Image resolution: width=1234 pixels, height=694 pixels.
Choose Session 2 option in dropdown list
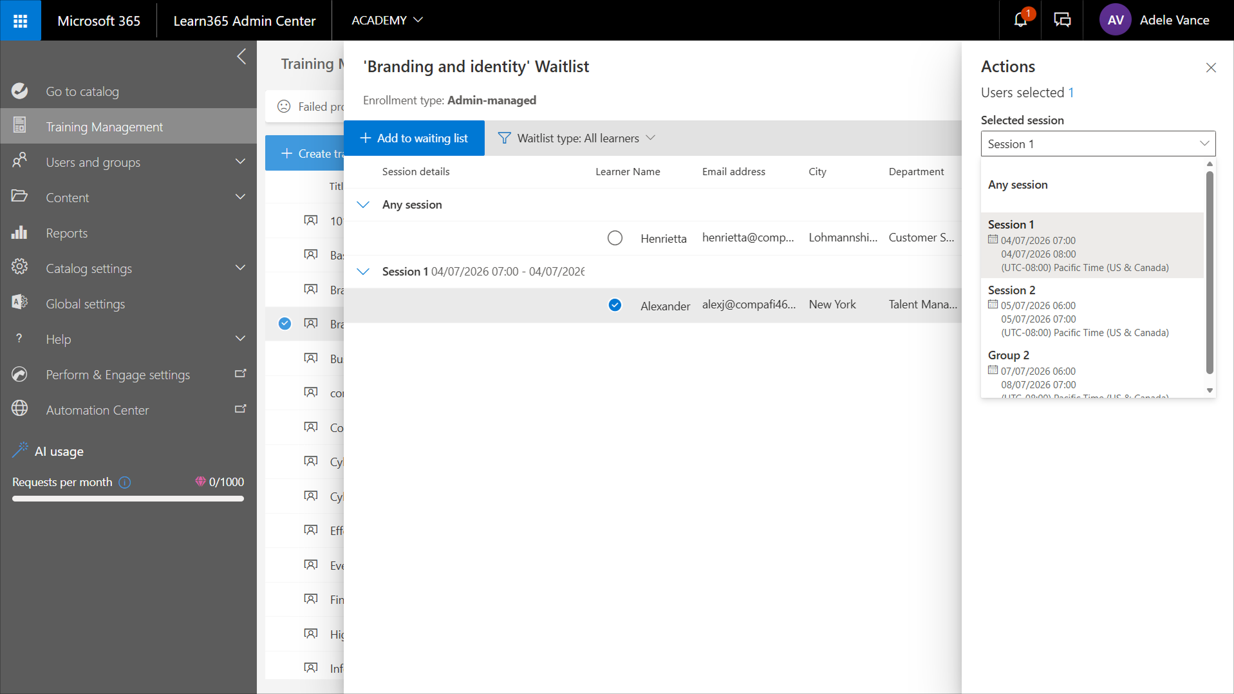point(1092,311)
